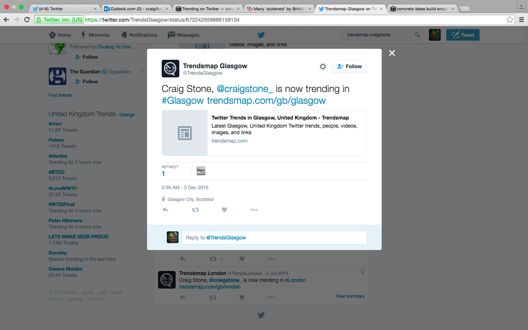The width and height of the screenshot is (528, 330).
Task: Open The Guardian avatar
Action: click(58, 76)
